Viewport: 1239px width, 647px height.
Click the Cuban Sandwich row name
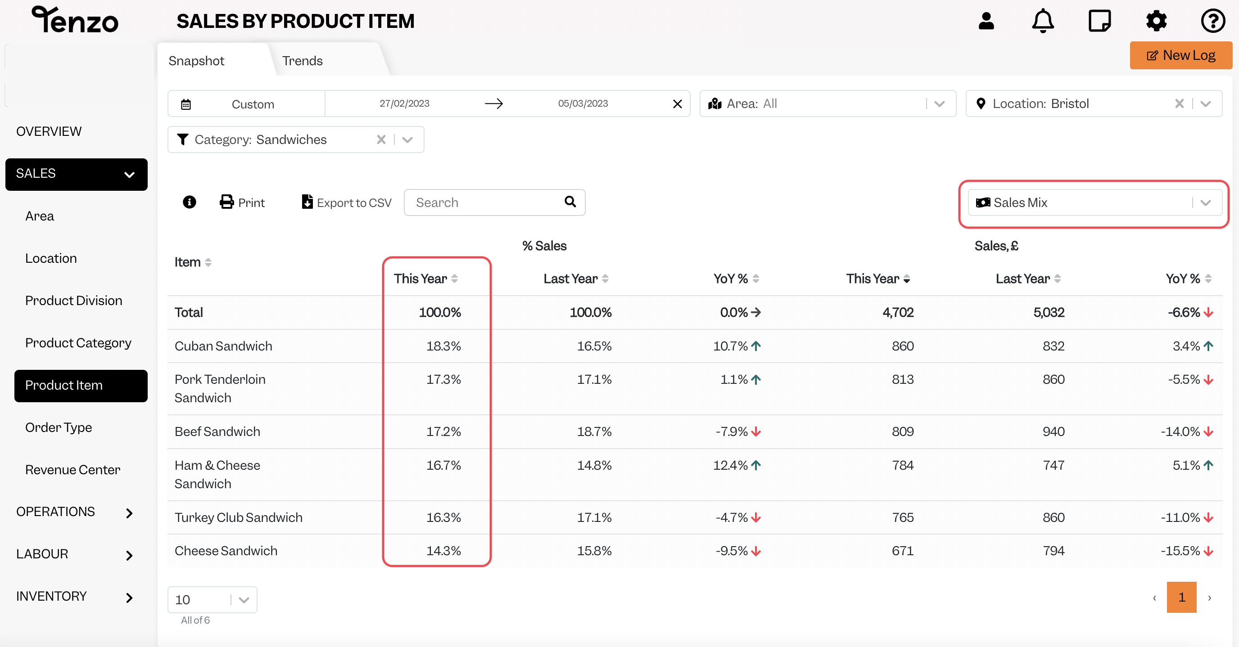coord(223,346)
